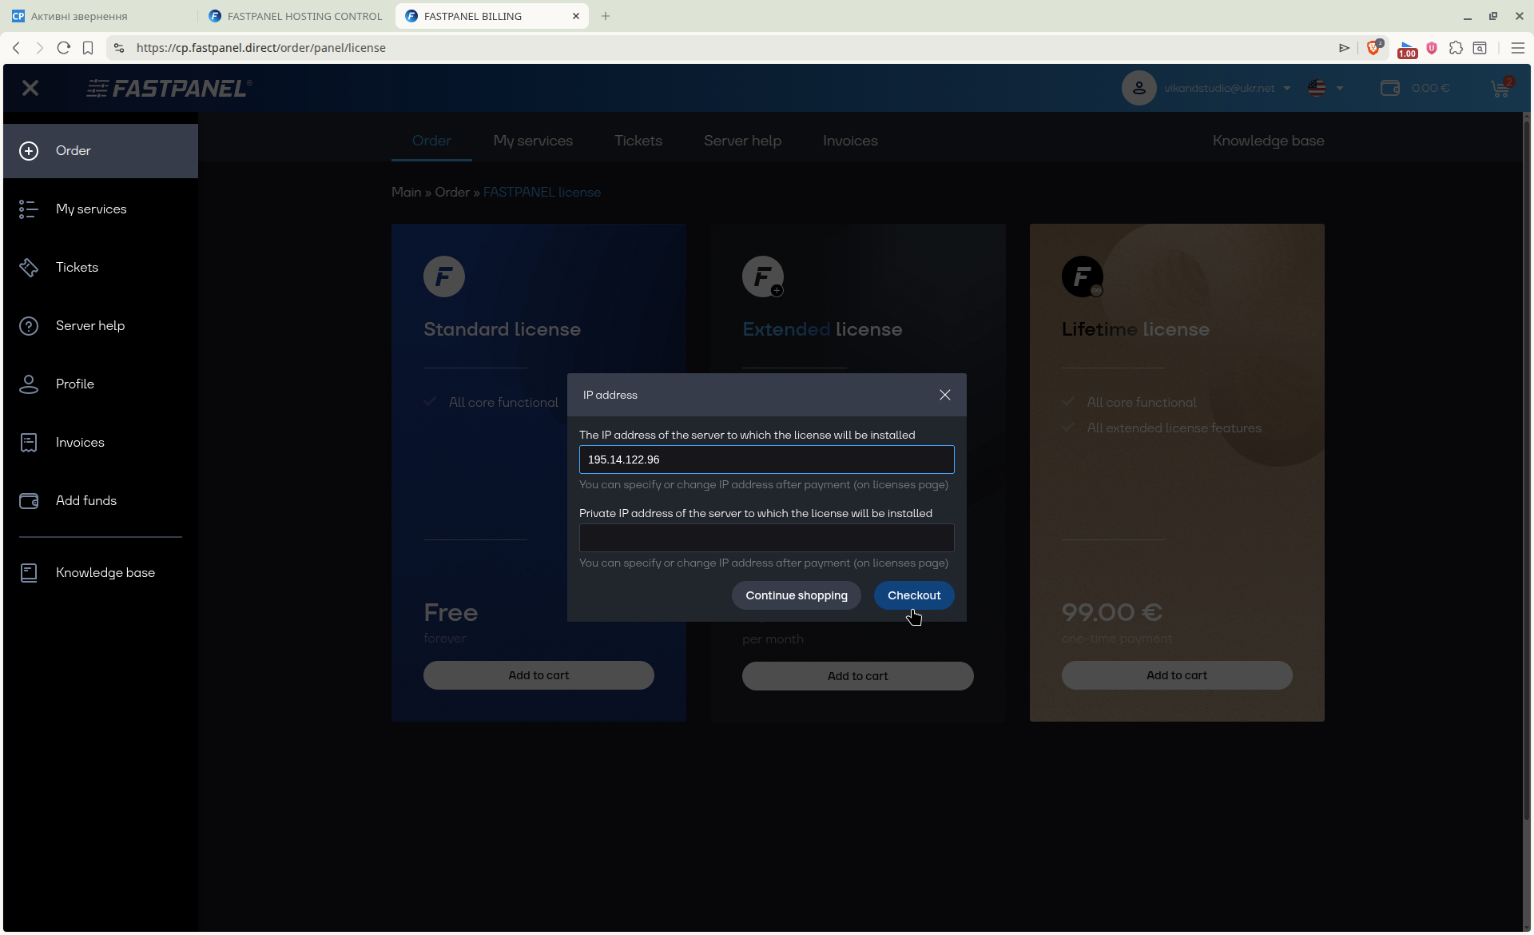
Task: Switch to Активні звернення browser tab
Action: click(99, 16)
